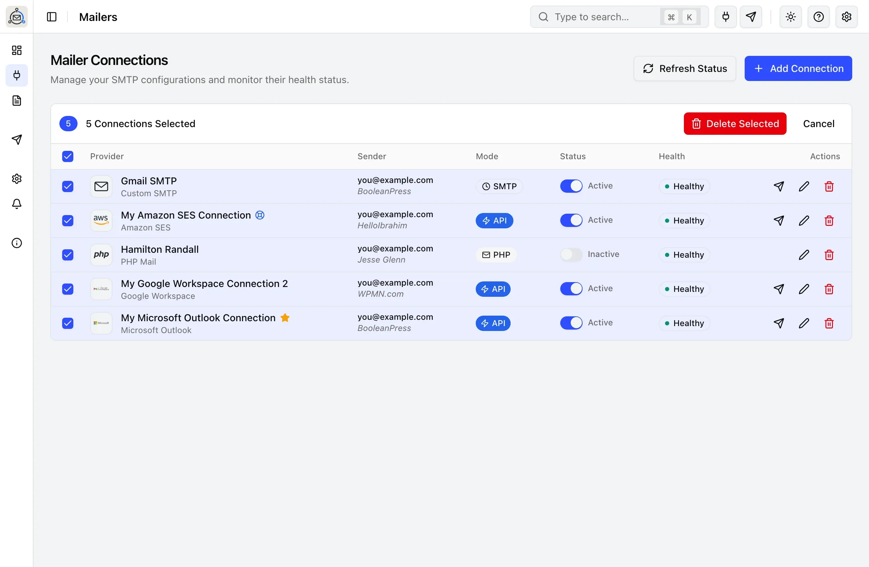Open the logs document icon in sidebar
Image resolution: width=869 pixels, height=567 pixels.
point(17,101)
